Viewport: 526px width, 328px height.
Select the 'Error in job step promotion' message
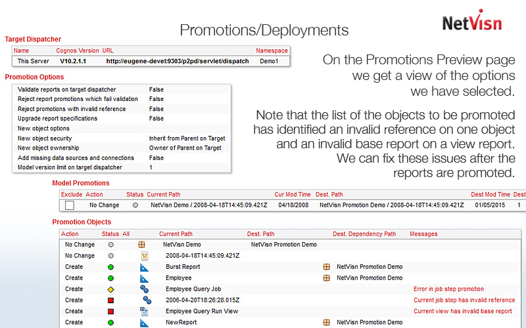(448, 289)
